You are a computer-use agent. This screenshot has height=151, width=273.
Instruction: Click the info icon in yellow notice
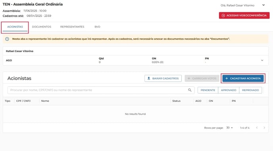point(7,39)
